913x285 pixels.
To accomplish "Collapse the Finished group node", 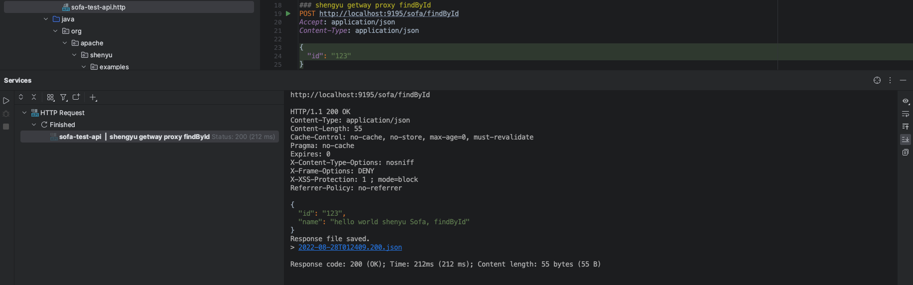I will coord(34,125).
